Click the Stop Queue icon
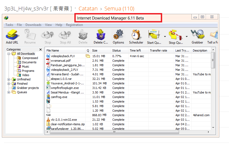 176,35
